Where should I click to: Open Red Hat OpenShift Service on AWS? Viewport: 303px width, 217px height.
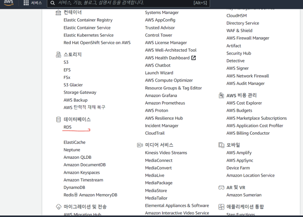[97, 43]
